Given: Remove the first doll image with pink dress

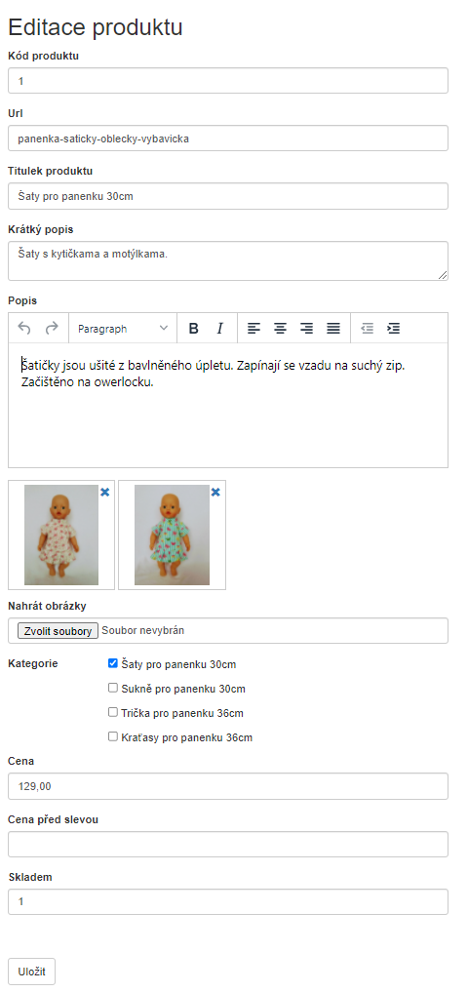Looking at the screenshot, I should (105, 493).
